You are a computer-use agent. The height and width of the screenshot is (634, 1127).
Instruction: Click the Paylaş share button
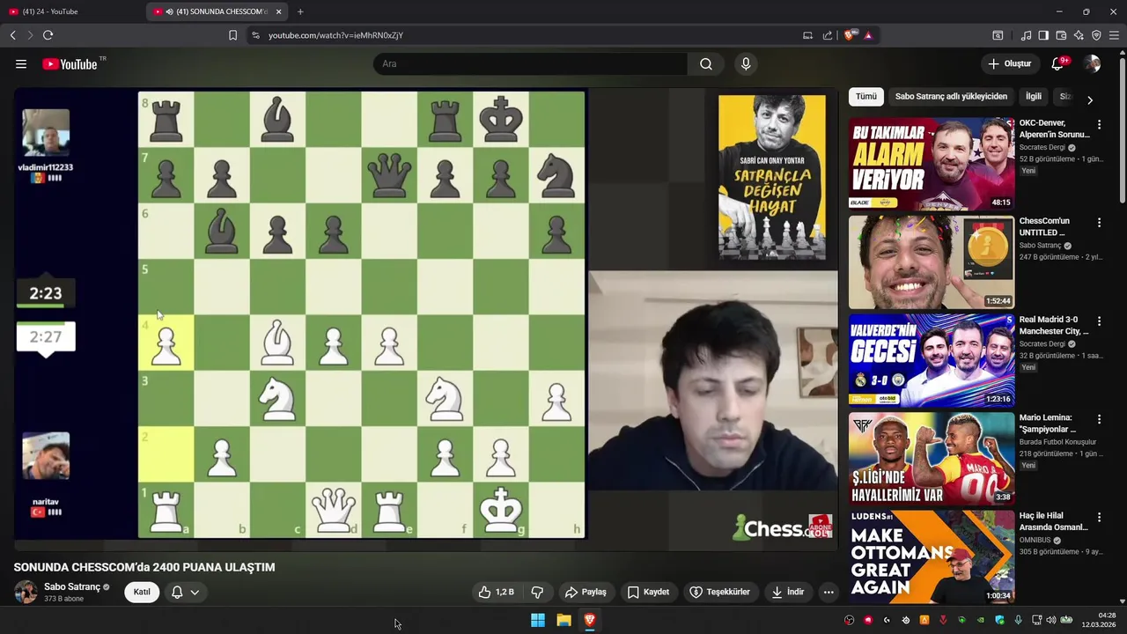[x=586, y=593]
